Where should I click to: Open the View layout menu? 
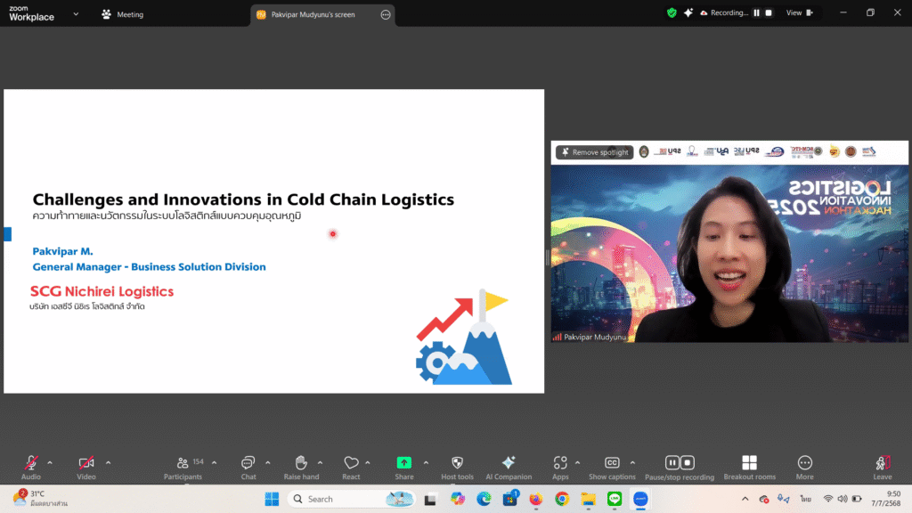tap(800, 12)
